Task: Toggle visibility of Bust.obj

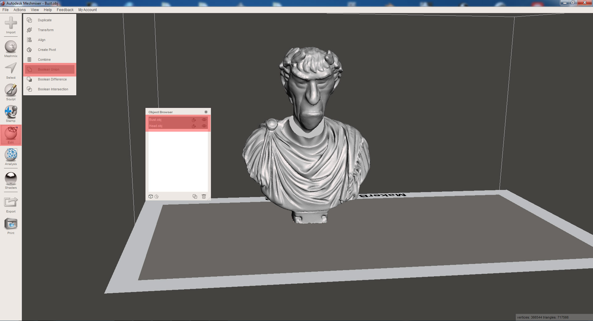Action: [x=204, y=120]
